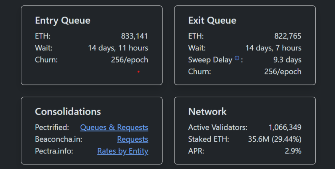Click the Pectrified label in Consolidations
Viewport: 335px width, 169px height.
[52, 127]
